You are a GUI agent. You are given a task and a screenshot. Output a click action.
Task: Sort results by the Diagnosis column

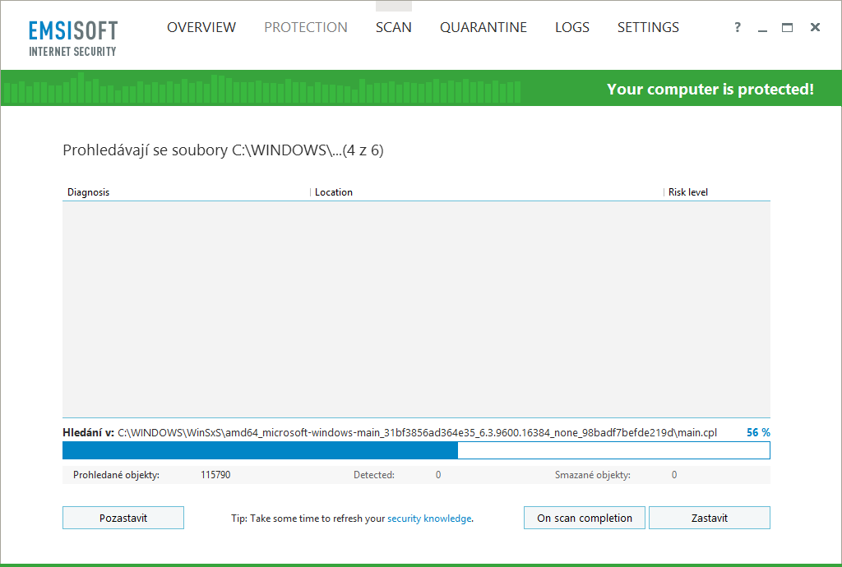click(x=89, y=191)
